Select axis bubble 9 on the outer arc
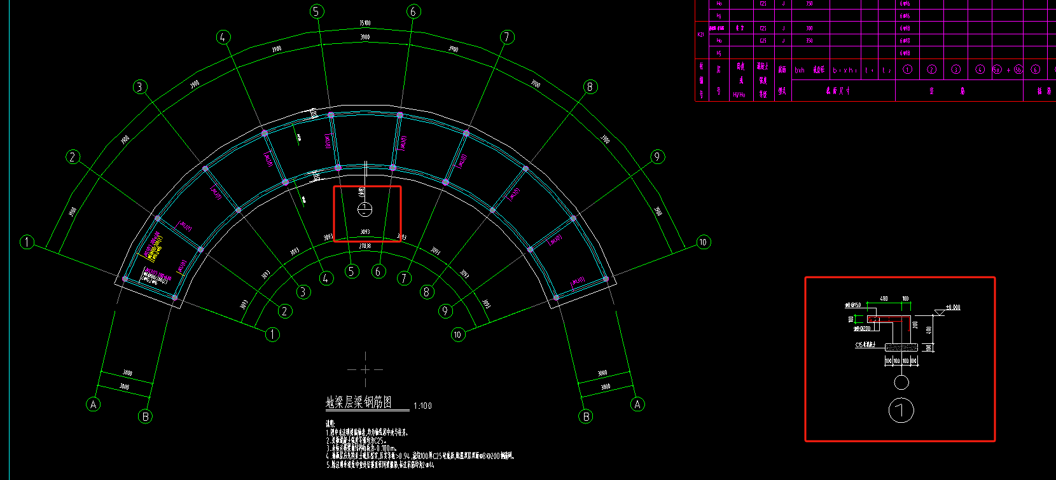Viewport: 1056px width, 480px height. (x=657, y=156)
